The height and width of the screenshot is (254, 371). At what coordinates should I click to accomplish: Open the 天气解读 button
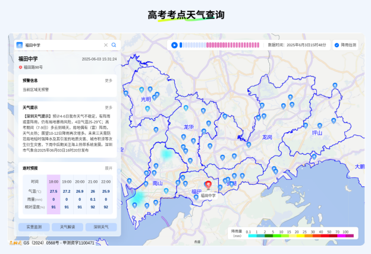point(67,227)
